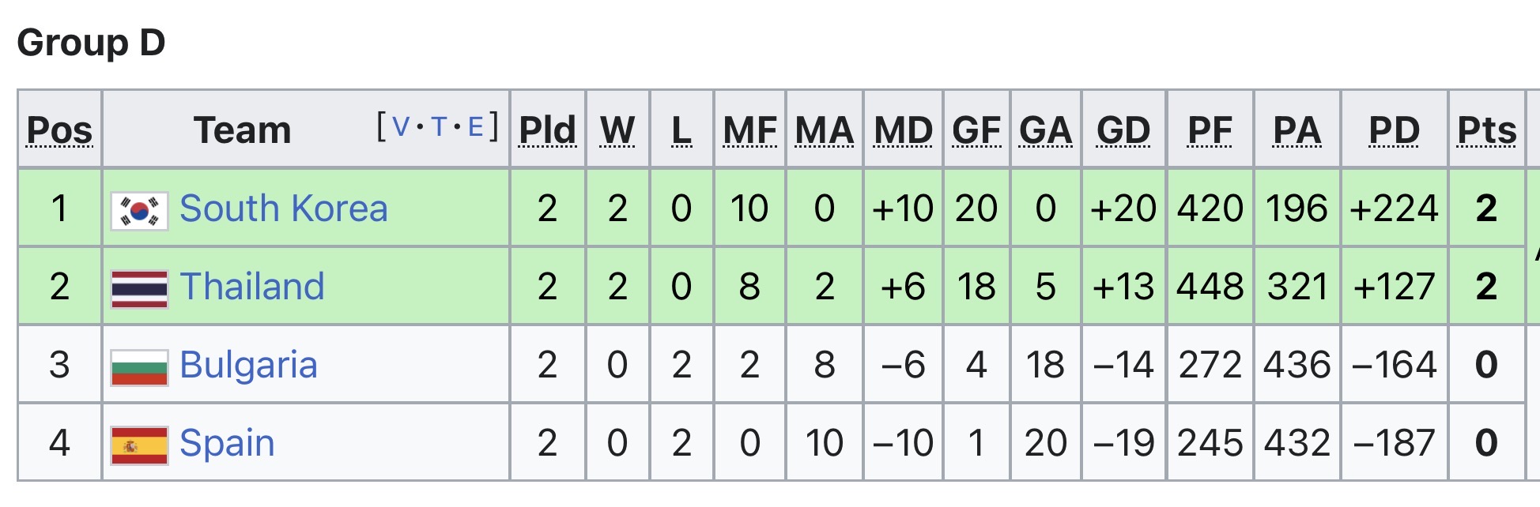This screenshot has height=507, width=1540.
Task: Open the Thailand team link
Action: 251,287
